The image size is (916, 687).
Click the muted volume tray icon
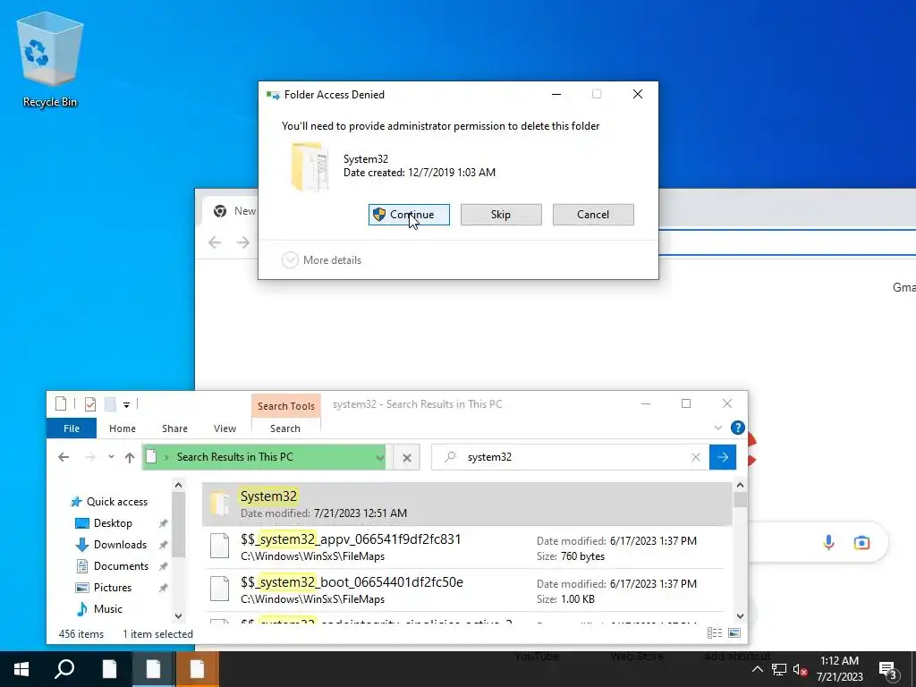pyautogui.click(x=800, y=669)
